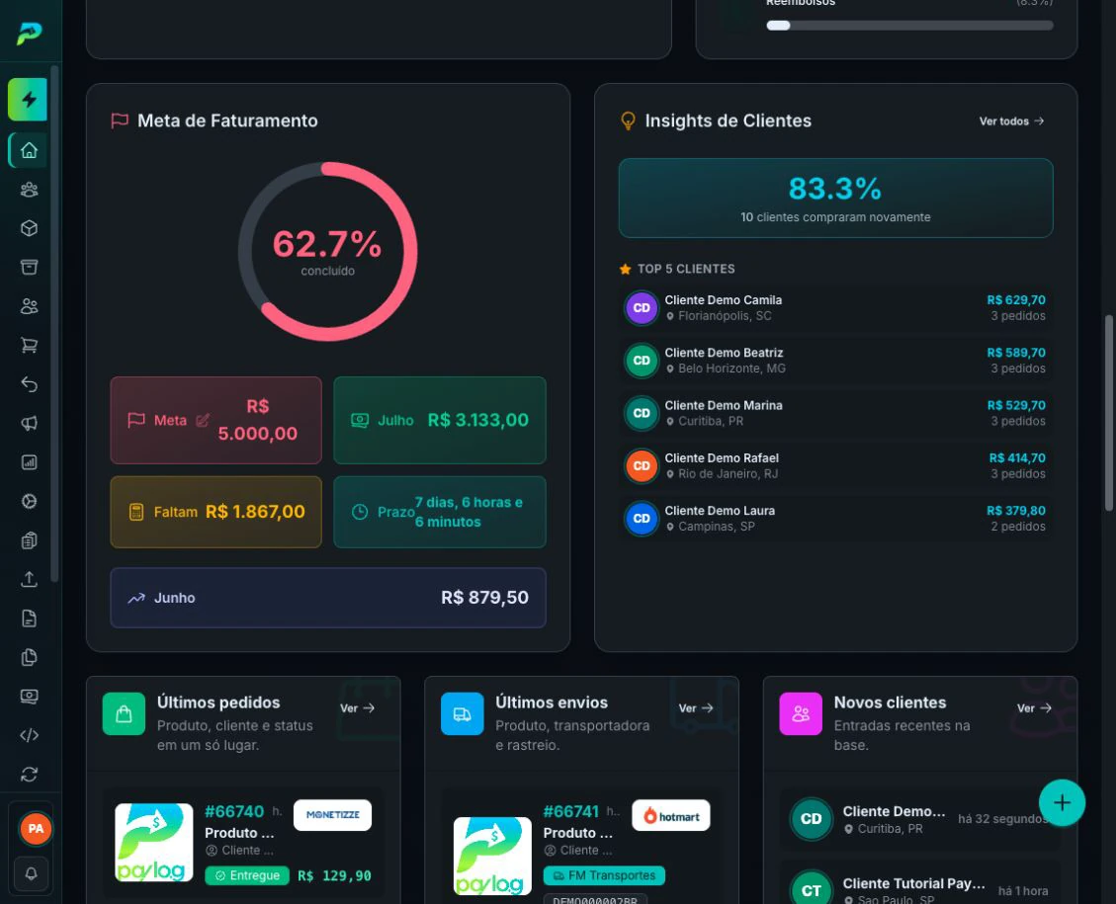Viewport: 1116px width, 904px height.
Task: Open Ver link in Últimos pedidos
Action: pyautogui.click(x=357, y=707)
